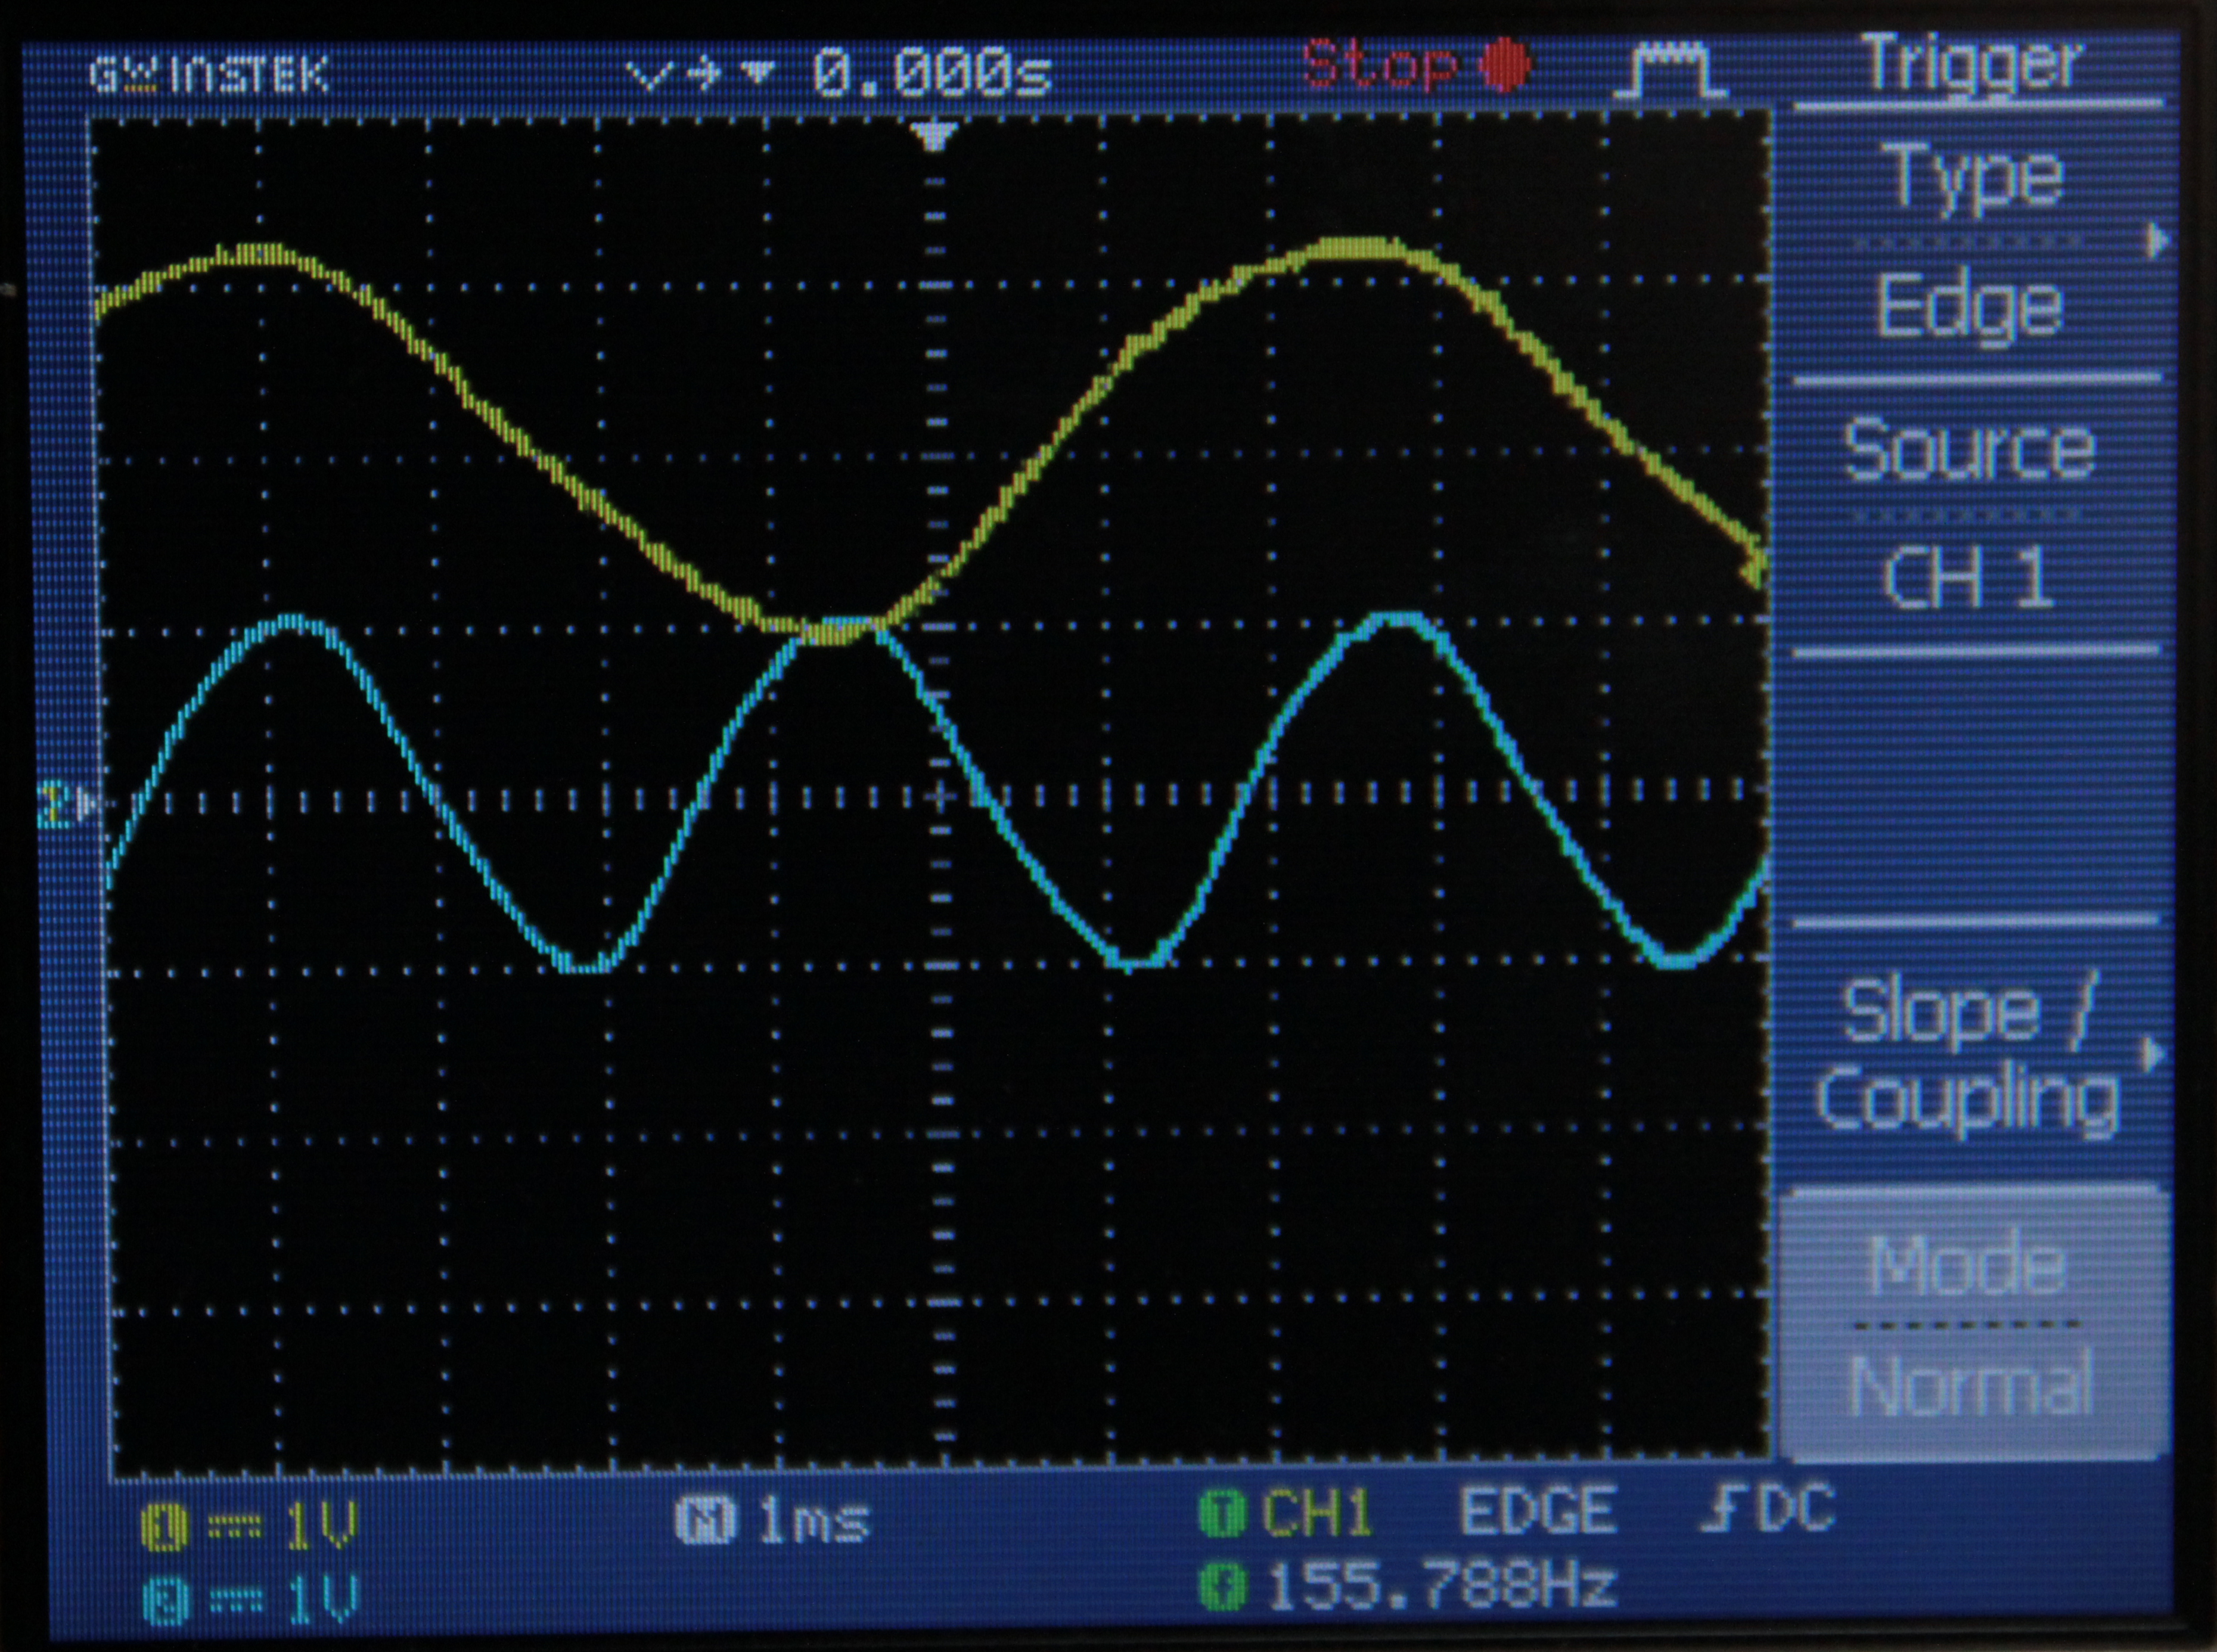Click the trigger position arrow above the grid
The width and height of the screenshot is (2217, 1652).
point(934,137)
